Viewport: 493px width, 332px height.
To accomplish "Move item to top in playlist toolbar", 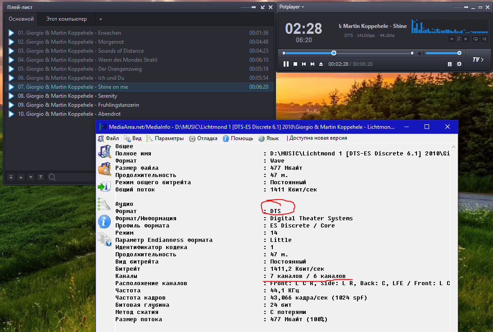I will [x=11, y=177].
